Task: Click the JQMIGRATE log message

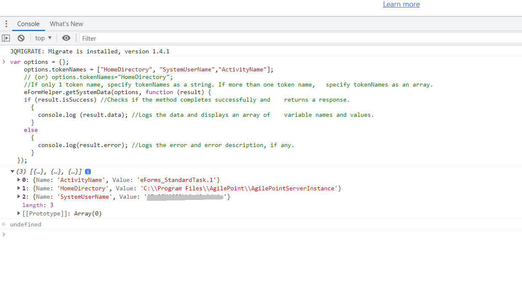Action: tap(90, 51)
